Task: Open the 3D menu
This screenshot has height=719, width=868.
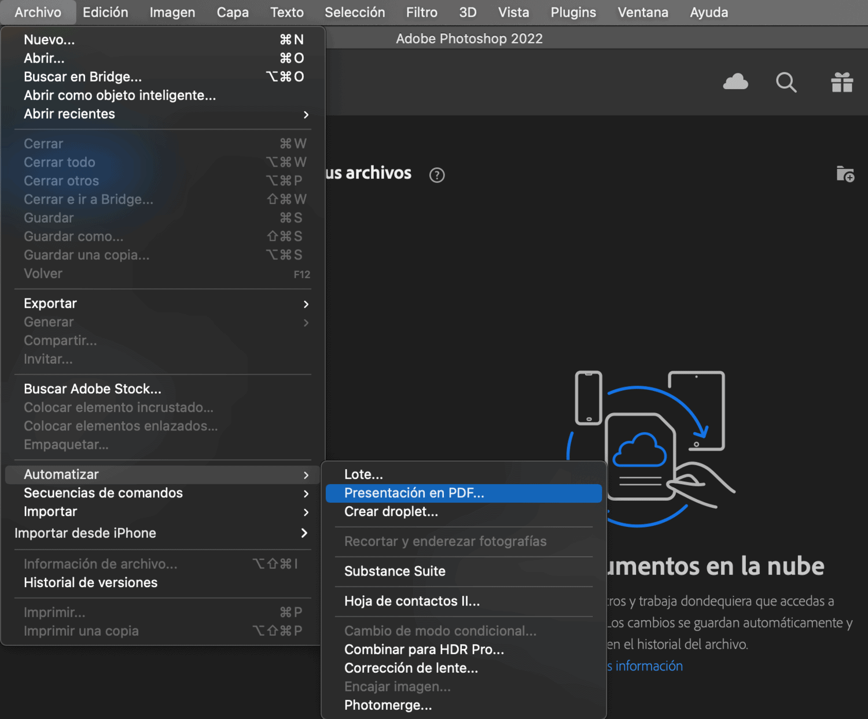Action: pyautogui.click(x=468, y=12)
